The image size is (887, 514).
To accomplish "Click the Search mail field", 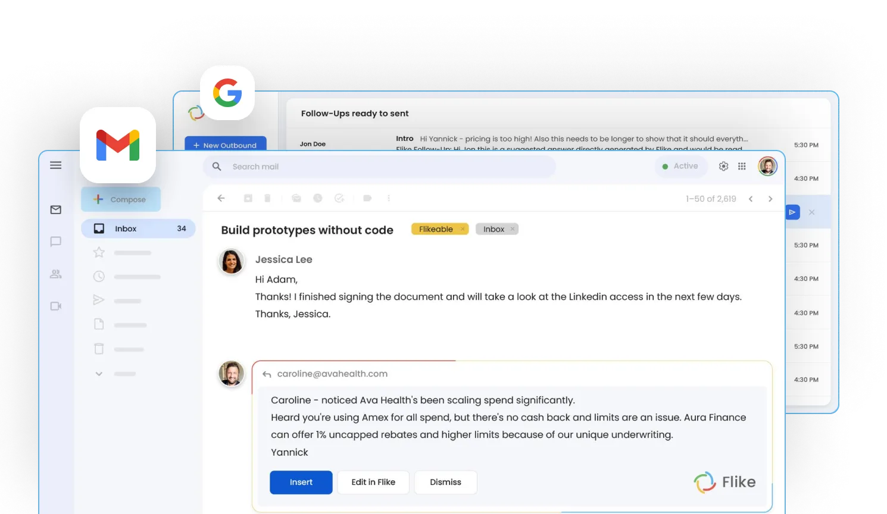I will [381, 167].
